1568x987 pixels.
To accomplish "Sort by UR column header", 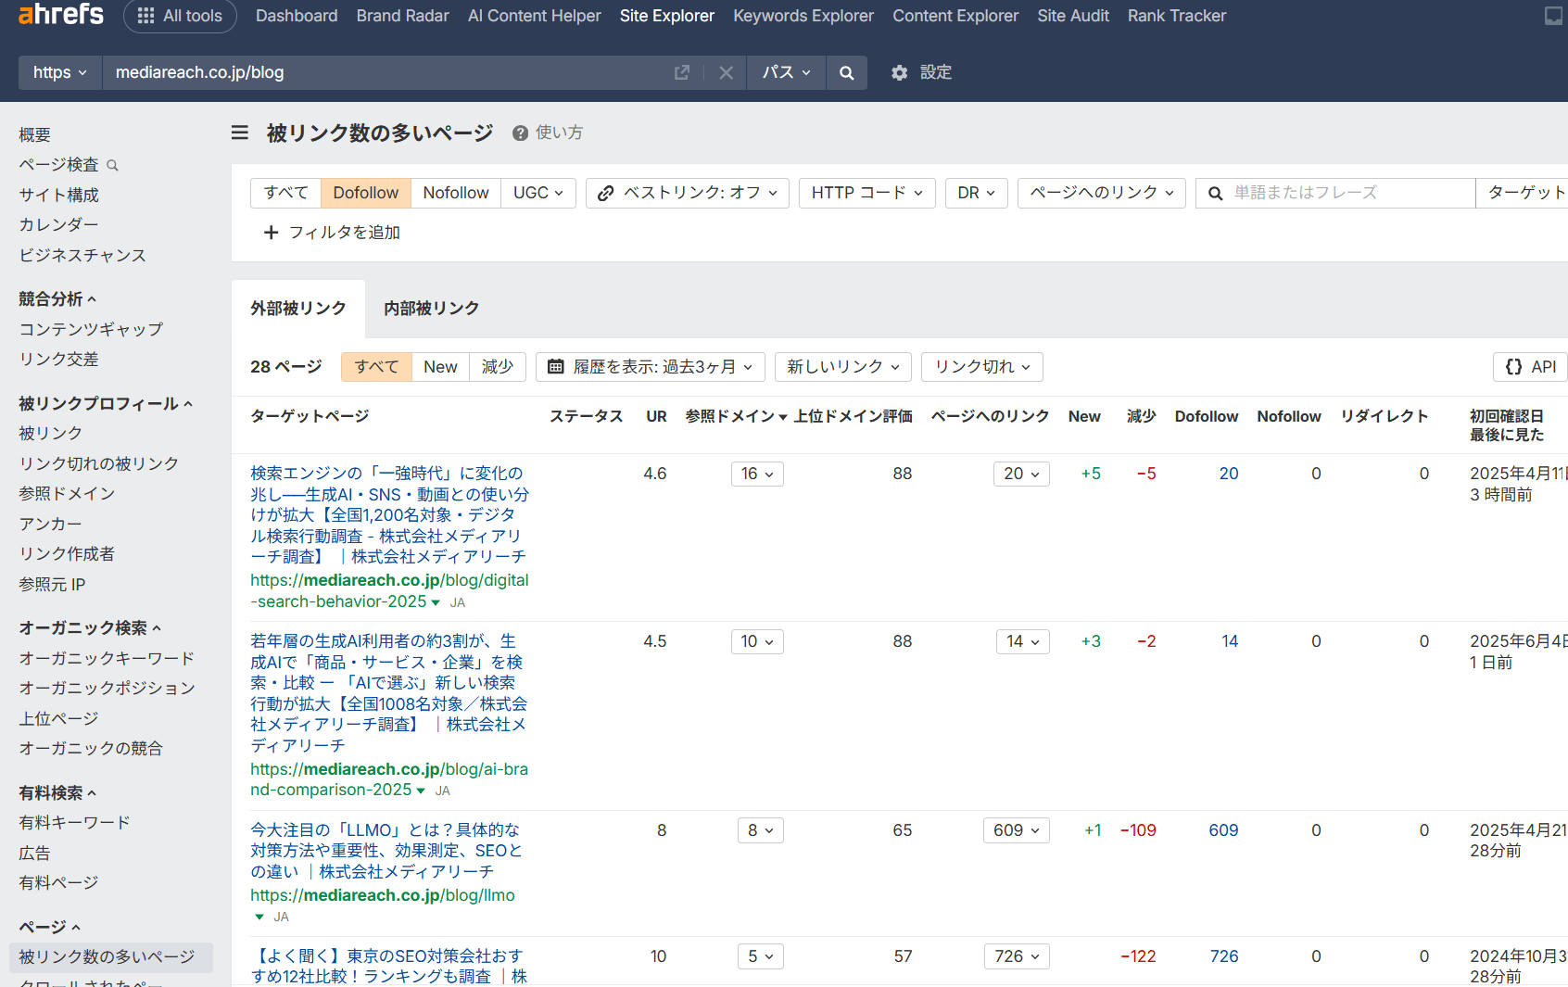I will [x=656, y=417].
